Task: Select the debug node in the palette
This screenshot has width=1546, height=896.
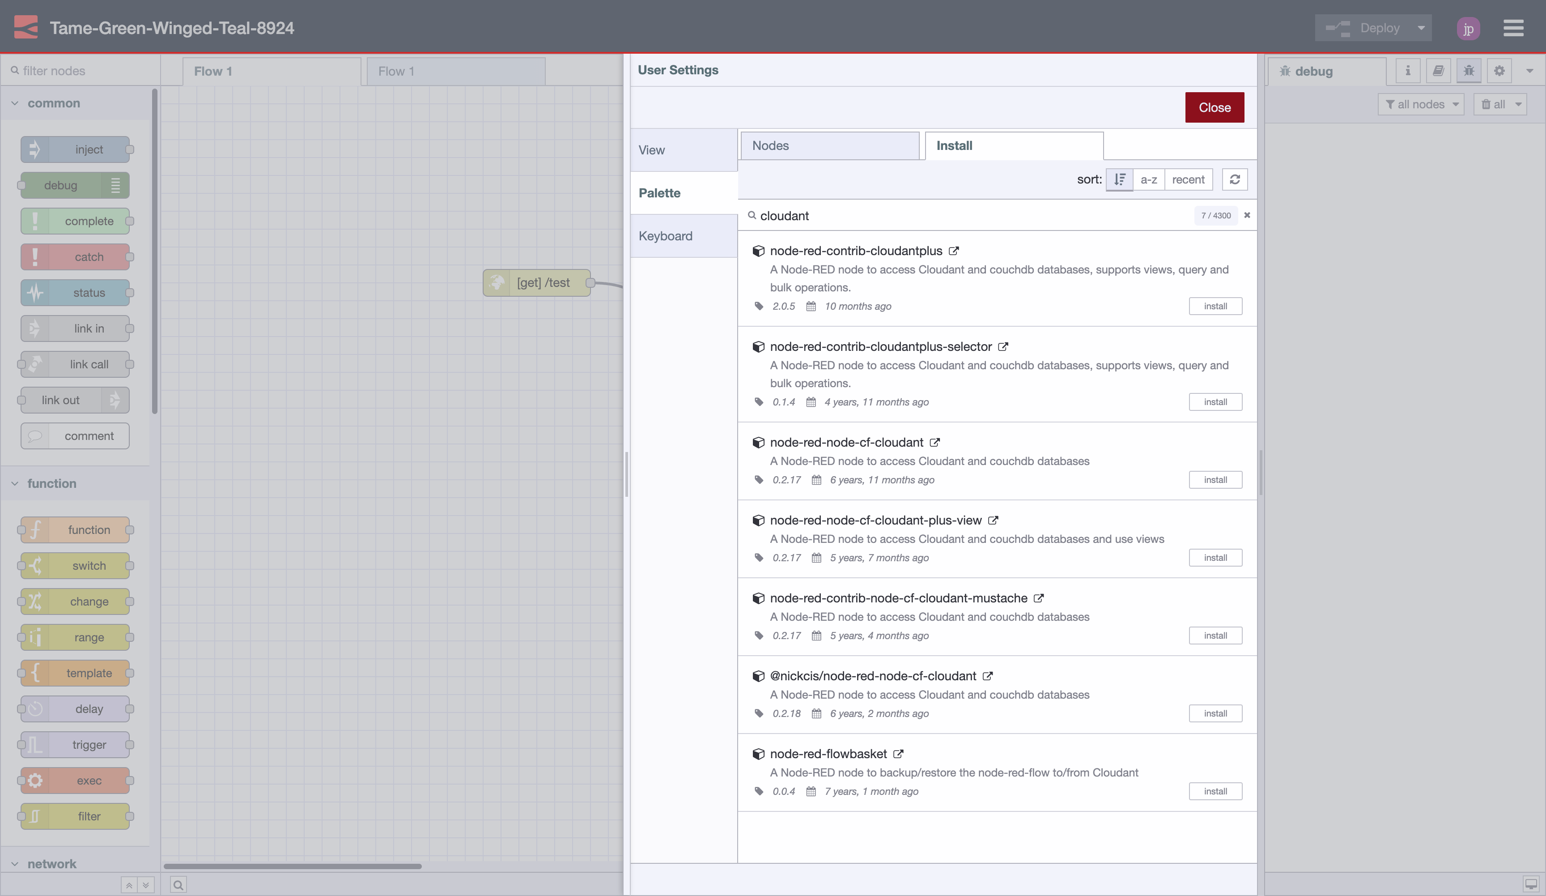Action: point(74,185)
